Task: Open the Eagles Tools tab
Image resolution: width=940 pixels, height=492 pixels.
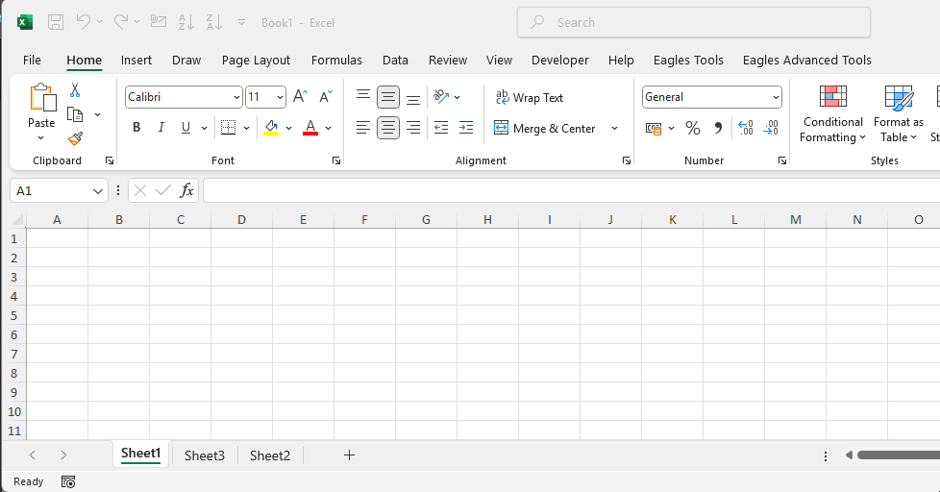Action: pos(688,60)
